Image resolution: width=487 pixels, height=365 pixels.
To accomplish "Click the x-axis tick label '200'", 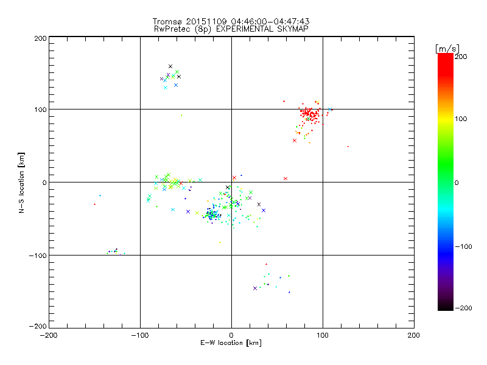I will 414,335.
